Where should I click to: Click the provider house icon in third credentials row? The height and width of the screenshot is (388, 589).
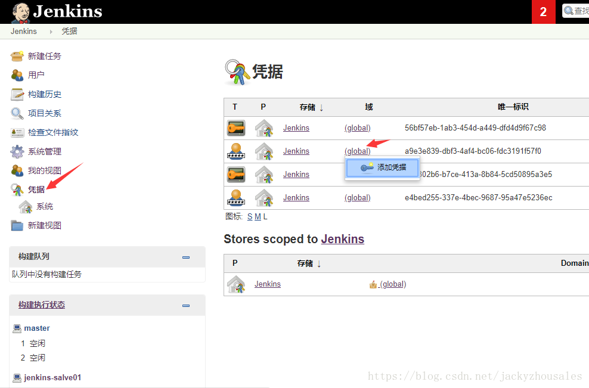[264, 175]
